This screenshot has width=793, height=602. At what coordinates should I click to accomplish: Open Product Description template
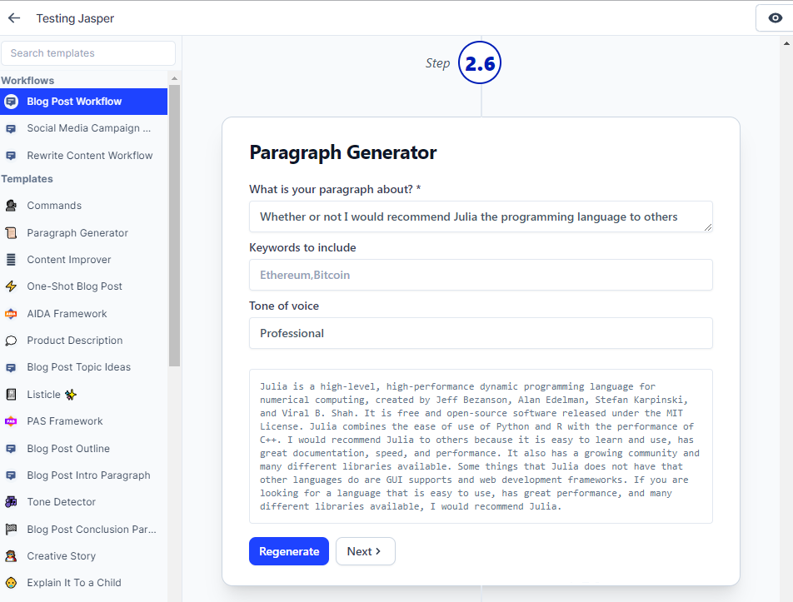[75, 341]
